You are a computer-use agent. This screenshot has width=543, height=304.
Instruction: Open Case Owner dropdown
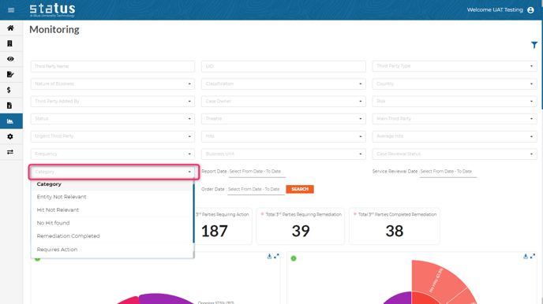(x=283, y=102)
